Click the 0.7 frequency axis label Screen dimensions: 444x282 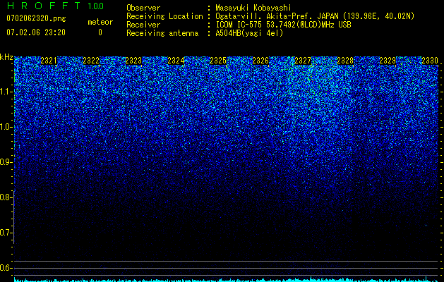pos(5,233)
